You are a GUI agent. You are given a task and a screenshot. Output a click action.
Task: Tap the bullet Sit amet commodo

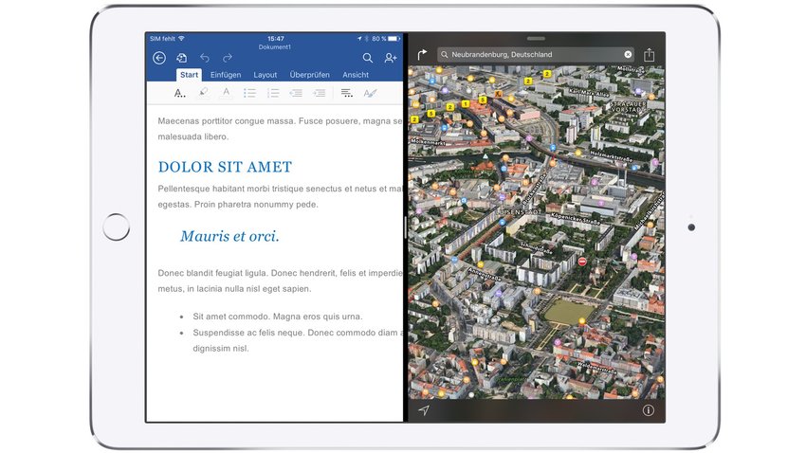click(x=278, y=317)
